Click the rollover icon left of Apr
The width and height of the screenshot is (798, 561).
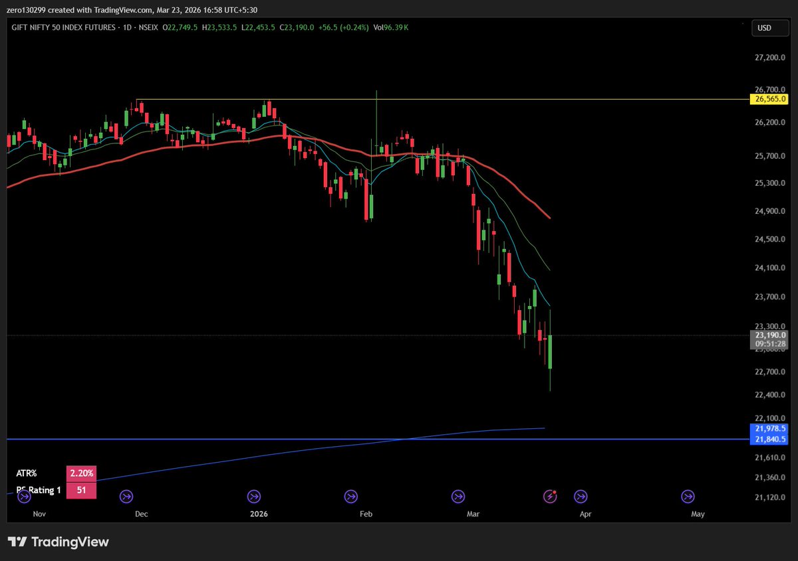(x=580, y=496)
